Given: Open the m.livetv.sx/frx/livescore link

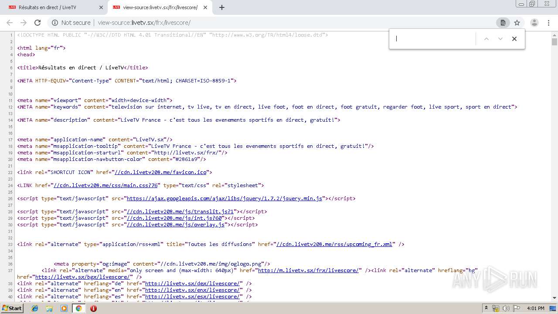Looking at the screenshot, I should pos(309,270).
